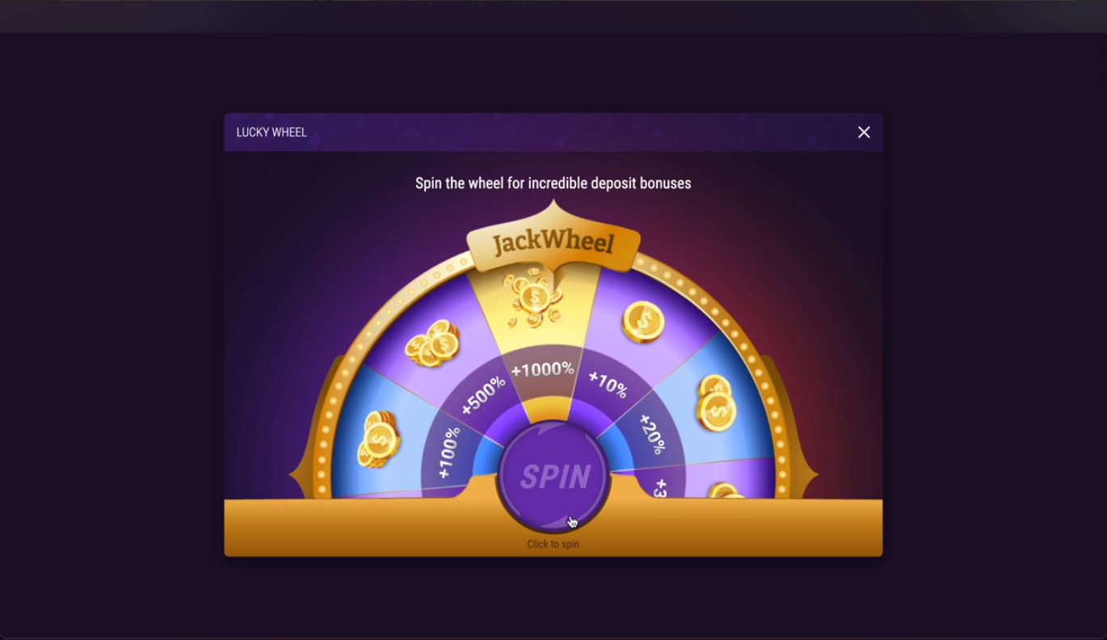Image resolution: width=1107 pixels, height=640 pixels.
Task: Click the partially hidden +3 segment label
Action: click(659, 488)
